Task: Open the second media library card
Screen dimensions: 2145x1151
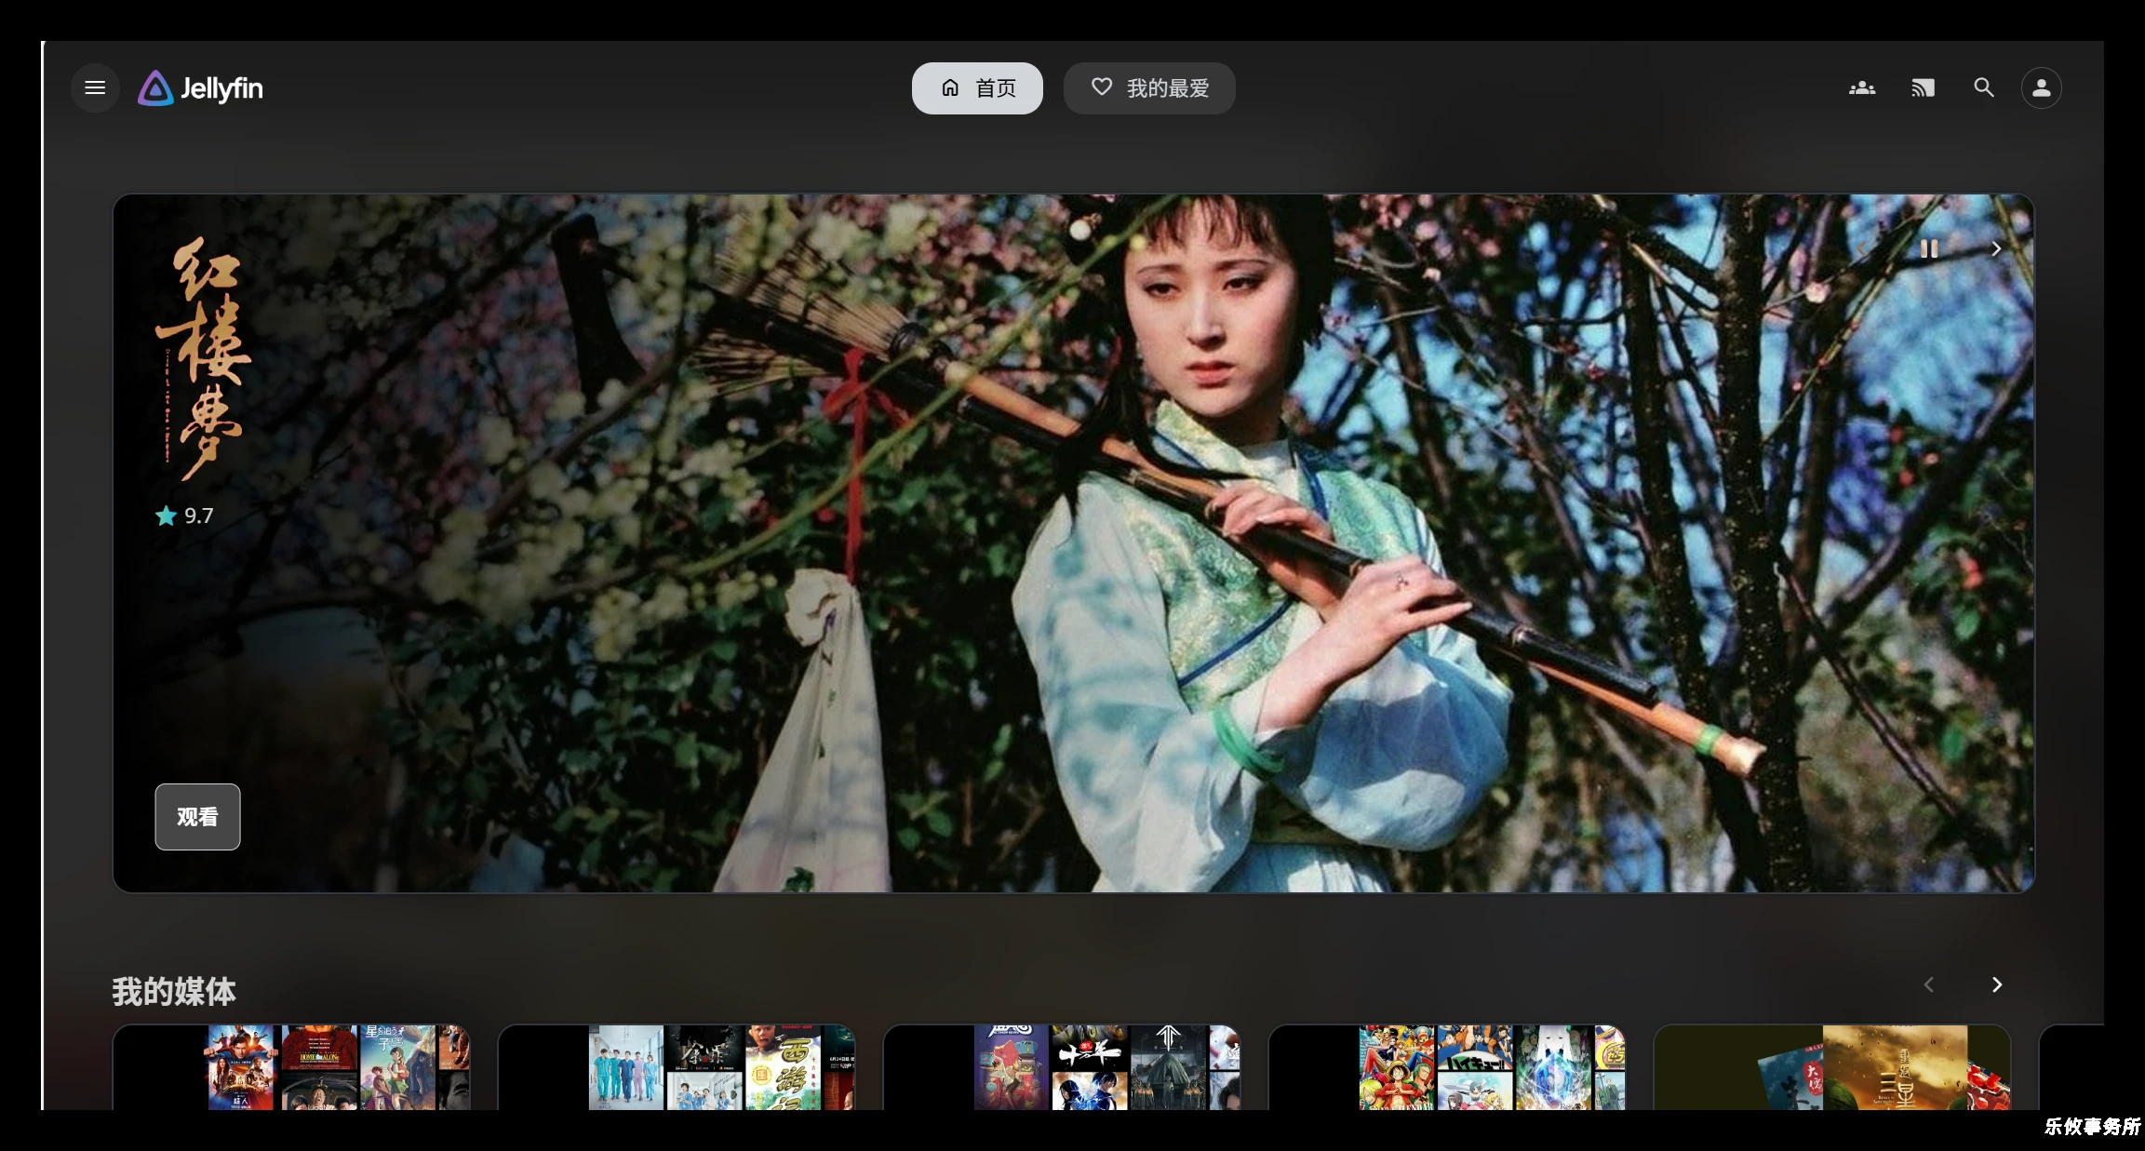Action: tap(677, 1067)
